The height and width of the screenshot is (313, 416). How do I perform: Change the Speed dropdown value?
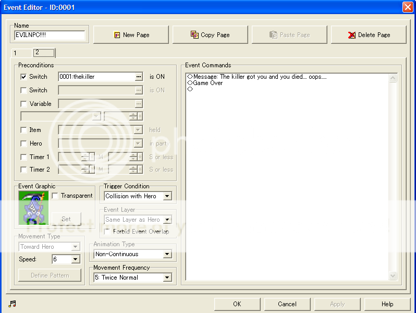point(75,259)
